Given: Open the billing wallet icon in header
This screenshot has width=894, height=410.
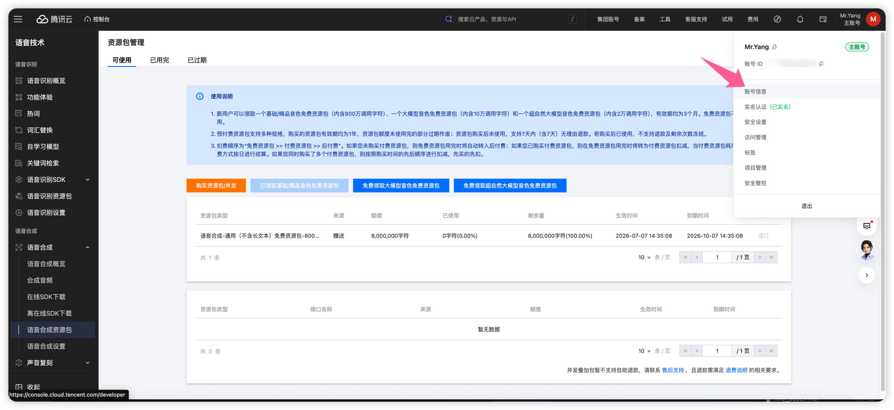Looking at the screenshot, I should coord(823,19).
